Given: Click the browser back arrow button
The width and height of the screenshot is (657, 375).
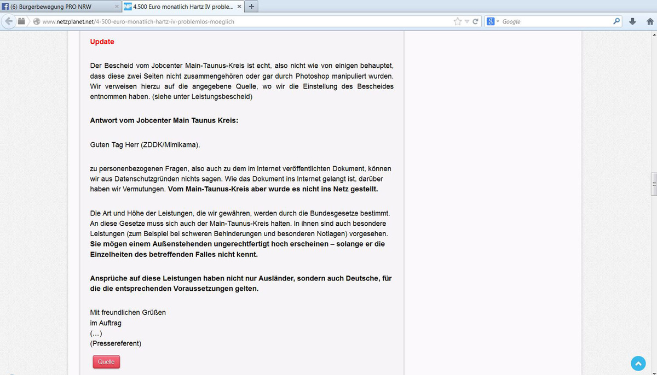Looking at the screenshot, I should [8, 21].
